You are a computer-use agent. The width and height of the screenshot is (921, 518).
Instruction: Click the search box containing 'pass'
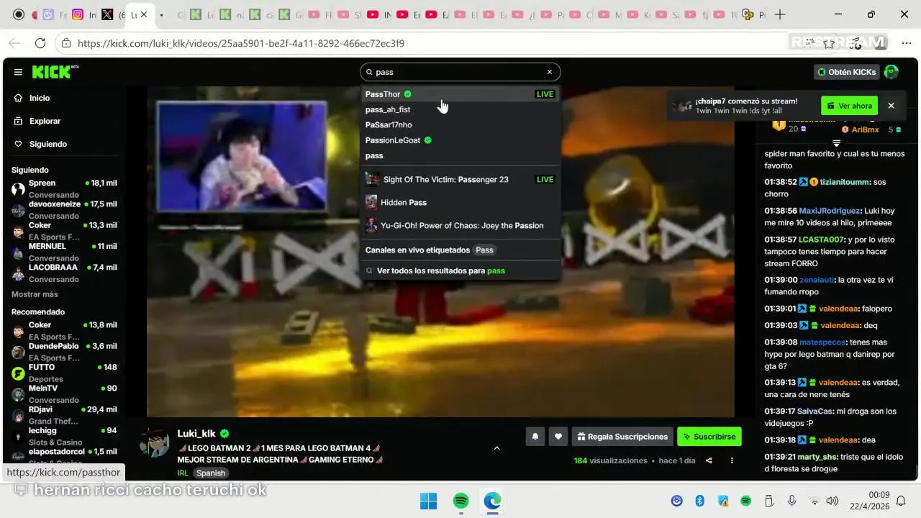pos(460,72)
